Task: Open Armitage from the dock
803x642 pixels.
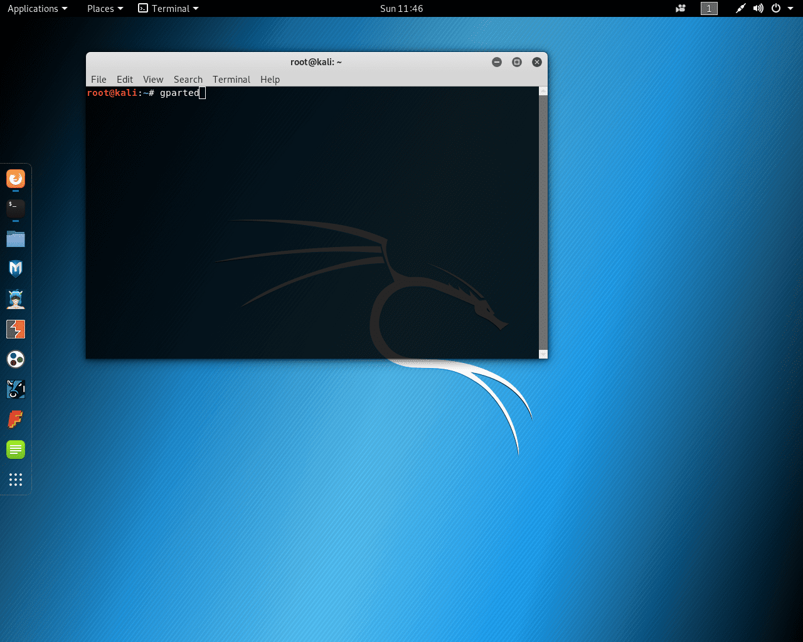Action: 16,299
